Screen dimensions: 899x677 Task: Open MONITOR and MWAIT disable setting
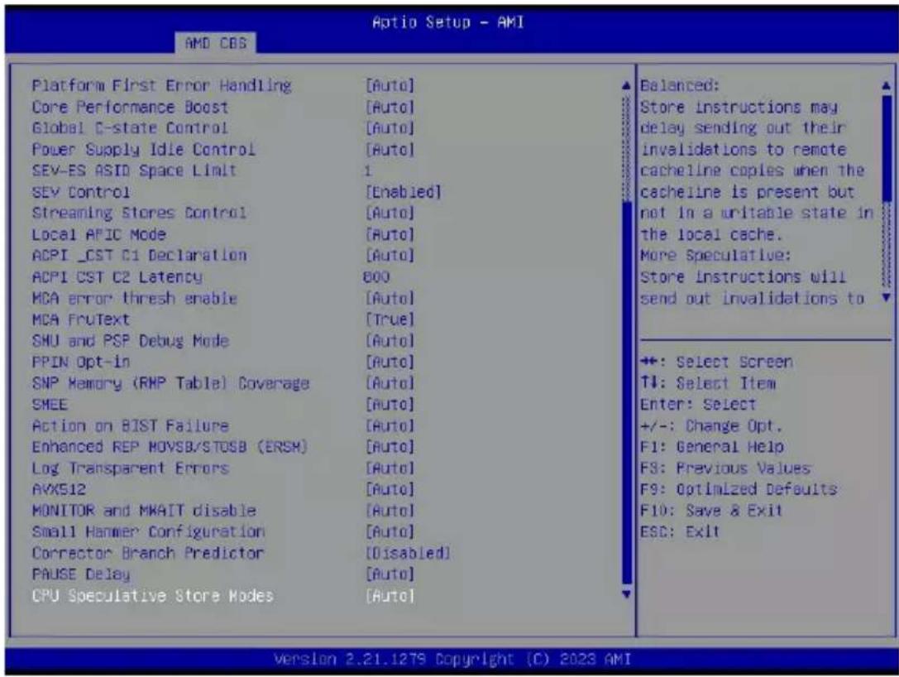pyautogui.click(x=144, y=511)
